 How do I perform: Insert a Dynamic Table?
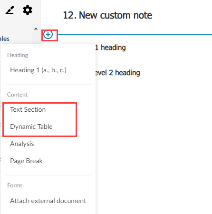pos(31,126)
